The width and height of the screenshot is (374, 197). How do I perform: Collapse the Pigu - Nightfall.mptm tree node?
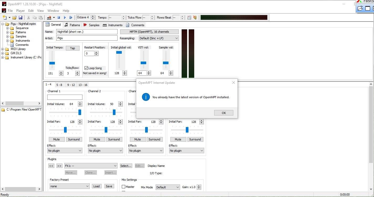click(3, 24)
